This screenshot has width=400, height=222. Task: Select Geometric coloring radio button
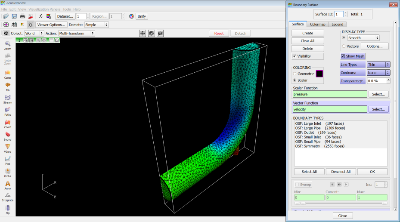pyautogui.click(x=295, y=74)
